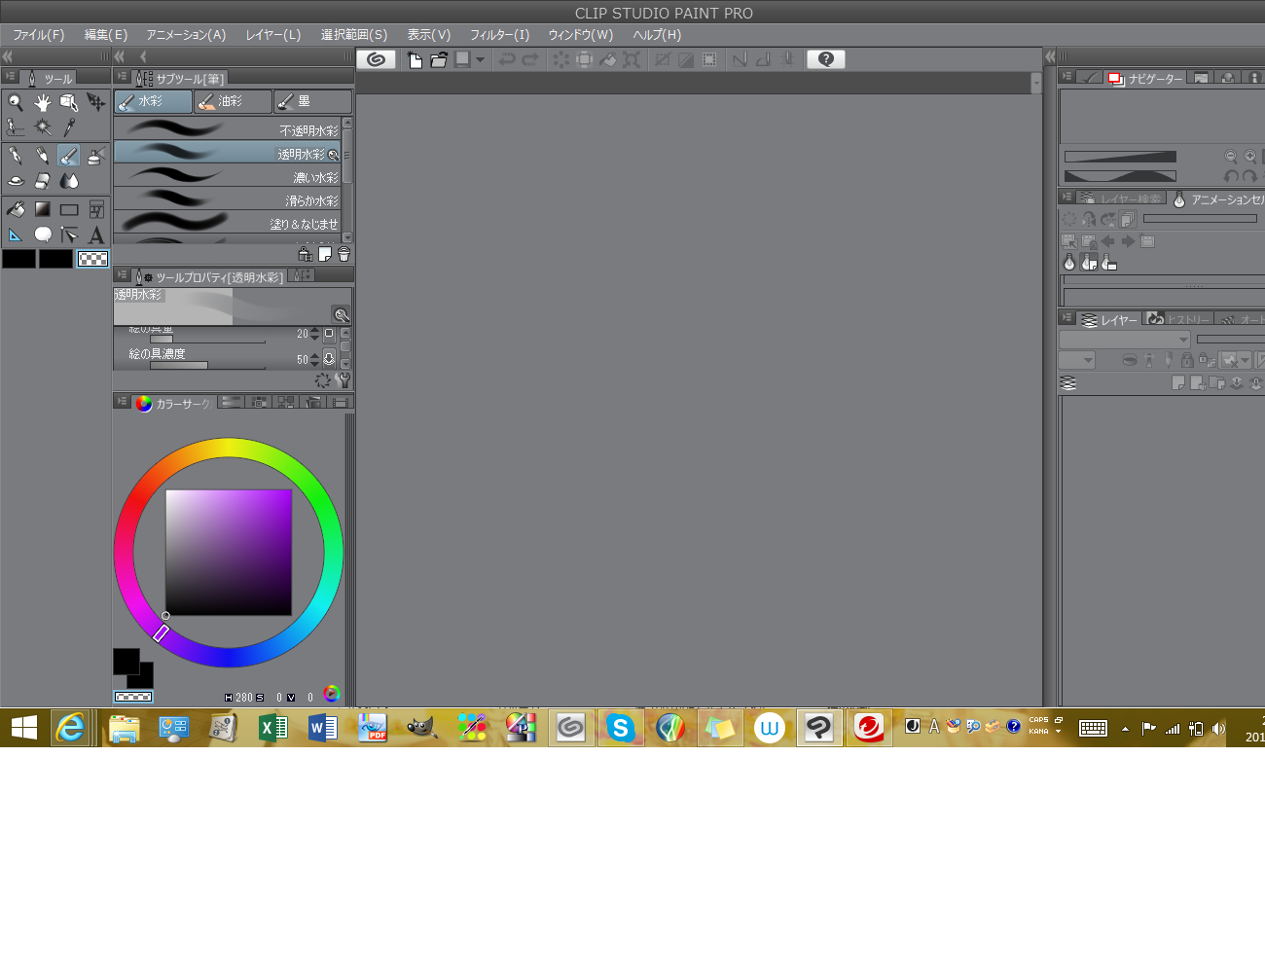Open CLIP STUDIO with the swirl logo button
This screenshot has height=973, width=1265.
376,59
